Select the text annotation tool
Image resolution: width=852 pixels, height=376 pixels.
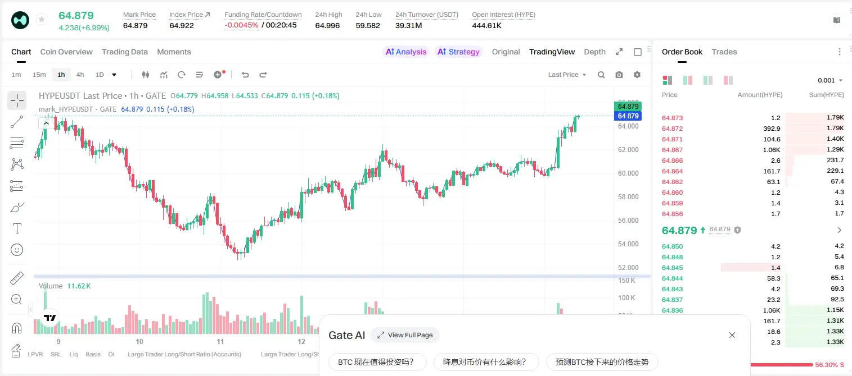(x=17, y=228)
